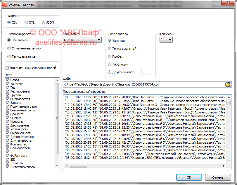Viewport: 237px width, 185px height.
Task: Click the preview horizontal scrollbar
Action: [x=146, y=166]
